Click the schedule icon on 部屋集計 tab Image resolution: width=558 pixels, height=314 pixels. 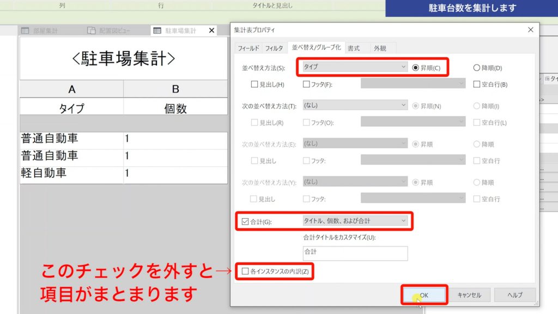[25, 31]
